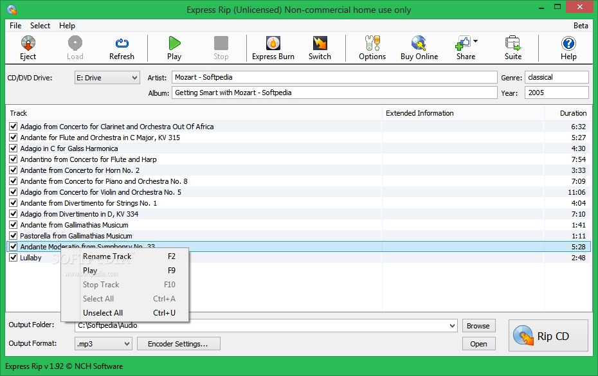Click the Beta label in menu bar
The width and height of the screenshot is (598, 376).
coord(581,26)
